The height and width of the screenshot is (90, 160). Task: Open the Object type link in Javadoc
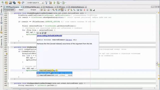(69, 40)
